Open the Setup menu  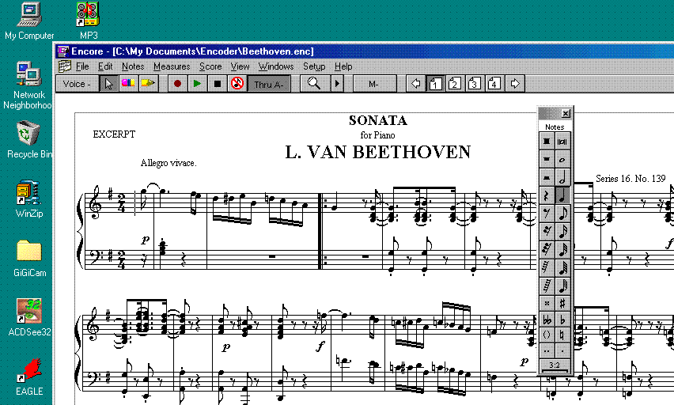click(x=314, y=66)
